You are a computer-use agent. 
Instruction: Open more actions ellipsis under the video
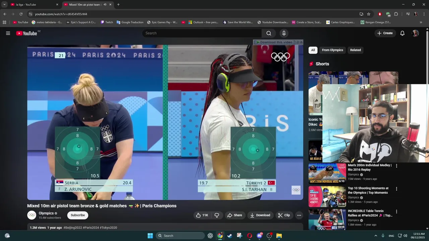tap(299, 215)
